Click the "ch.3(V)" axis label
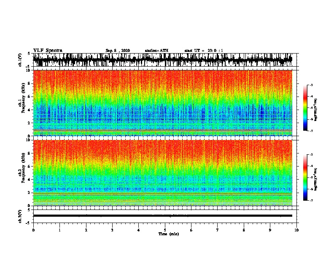 (x=20, y=216)
